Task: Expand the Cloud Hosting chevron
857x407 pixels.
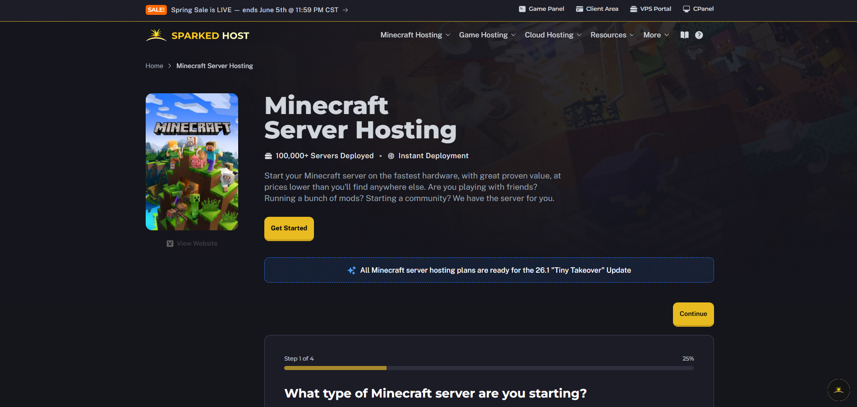Action: point(579,35)
